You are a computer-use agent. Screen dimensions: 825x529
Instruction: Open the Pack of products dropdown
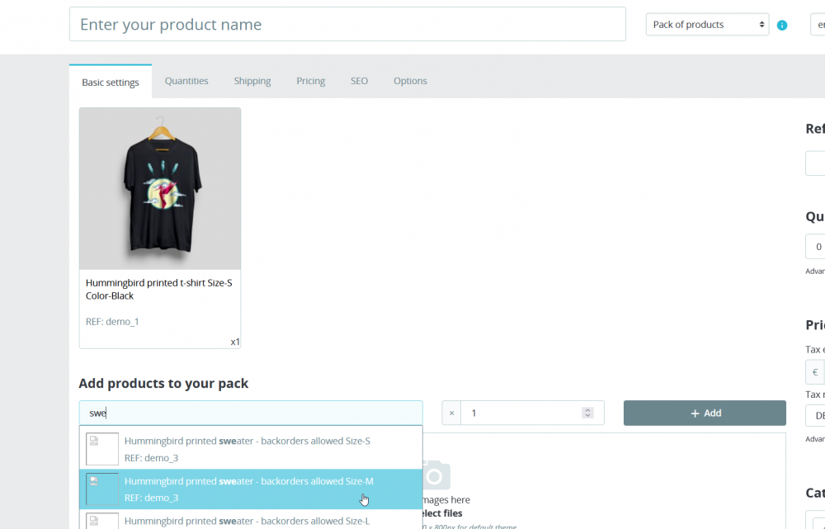pyautogui.click(x=707, y=25)
